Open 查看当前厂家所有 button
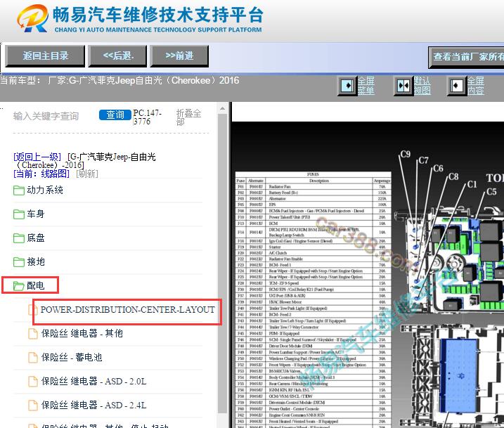The height and width of the screenshot is (428, 504). coord(466,57)
